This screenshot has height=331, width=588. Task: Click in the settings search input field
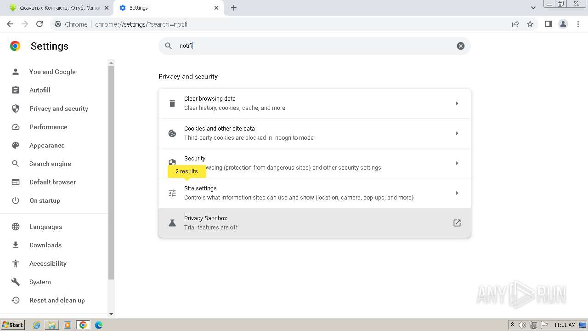coord(312,46)
